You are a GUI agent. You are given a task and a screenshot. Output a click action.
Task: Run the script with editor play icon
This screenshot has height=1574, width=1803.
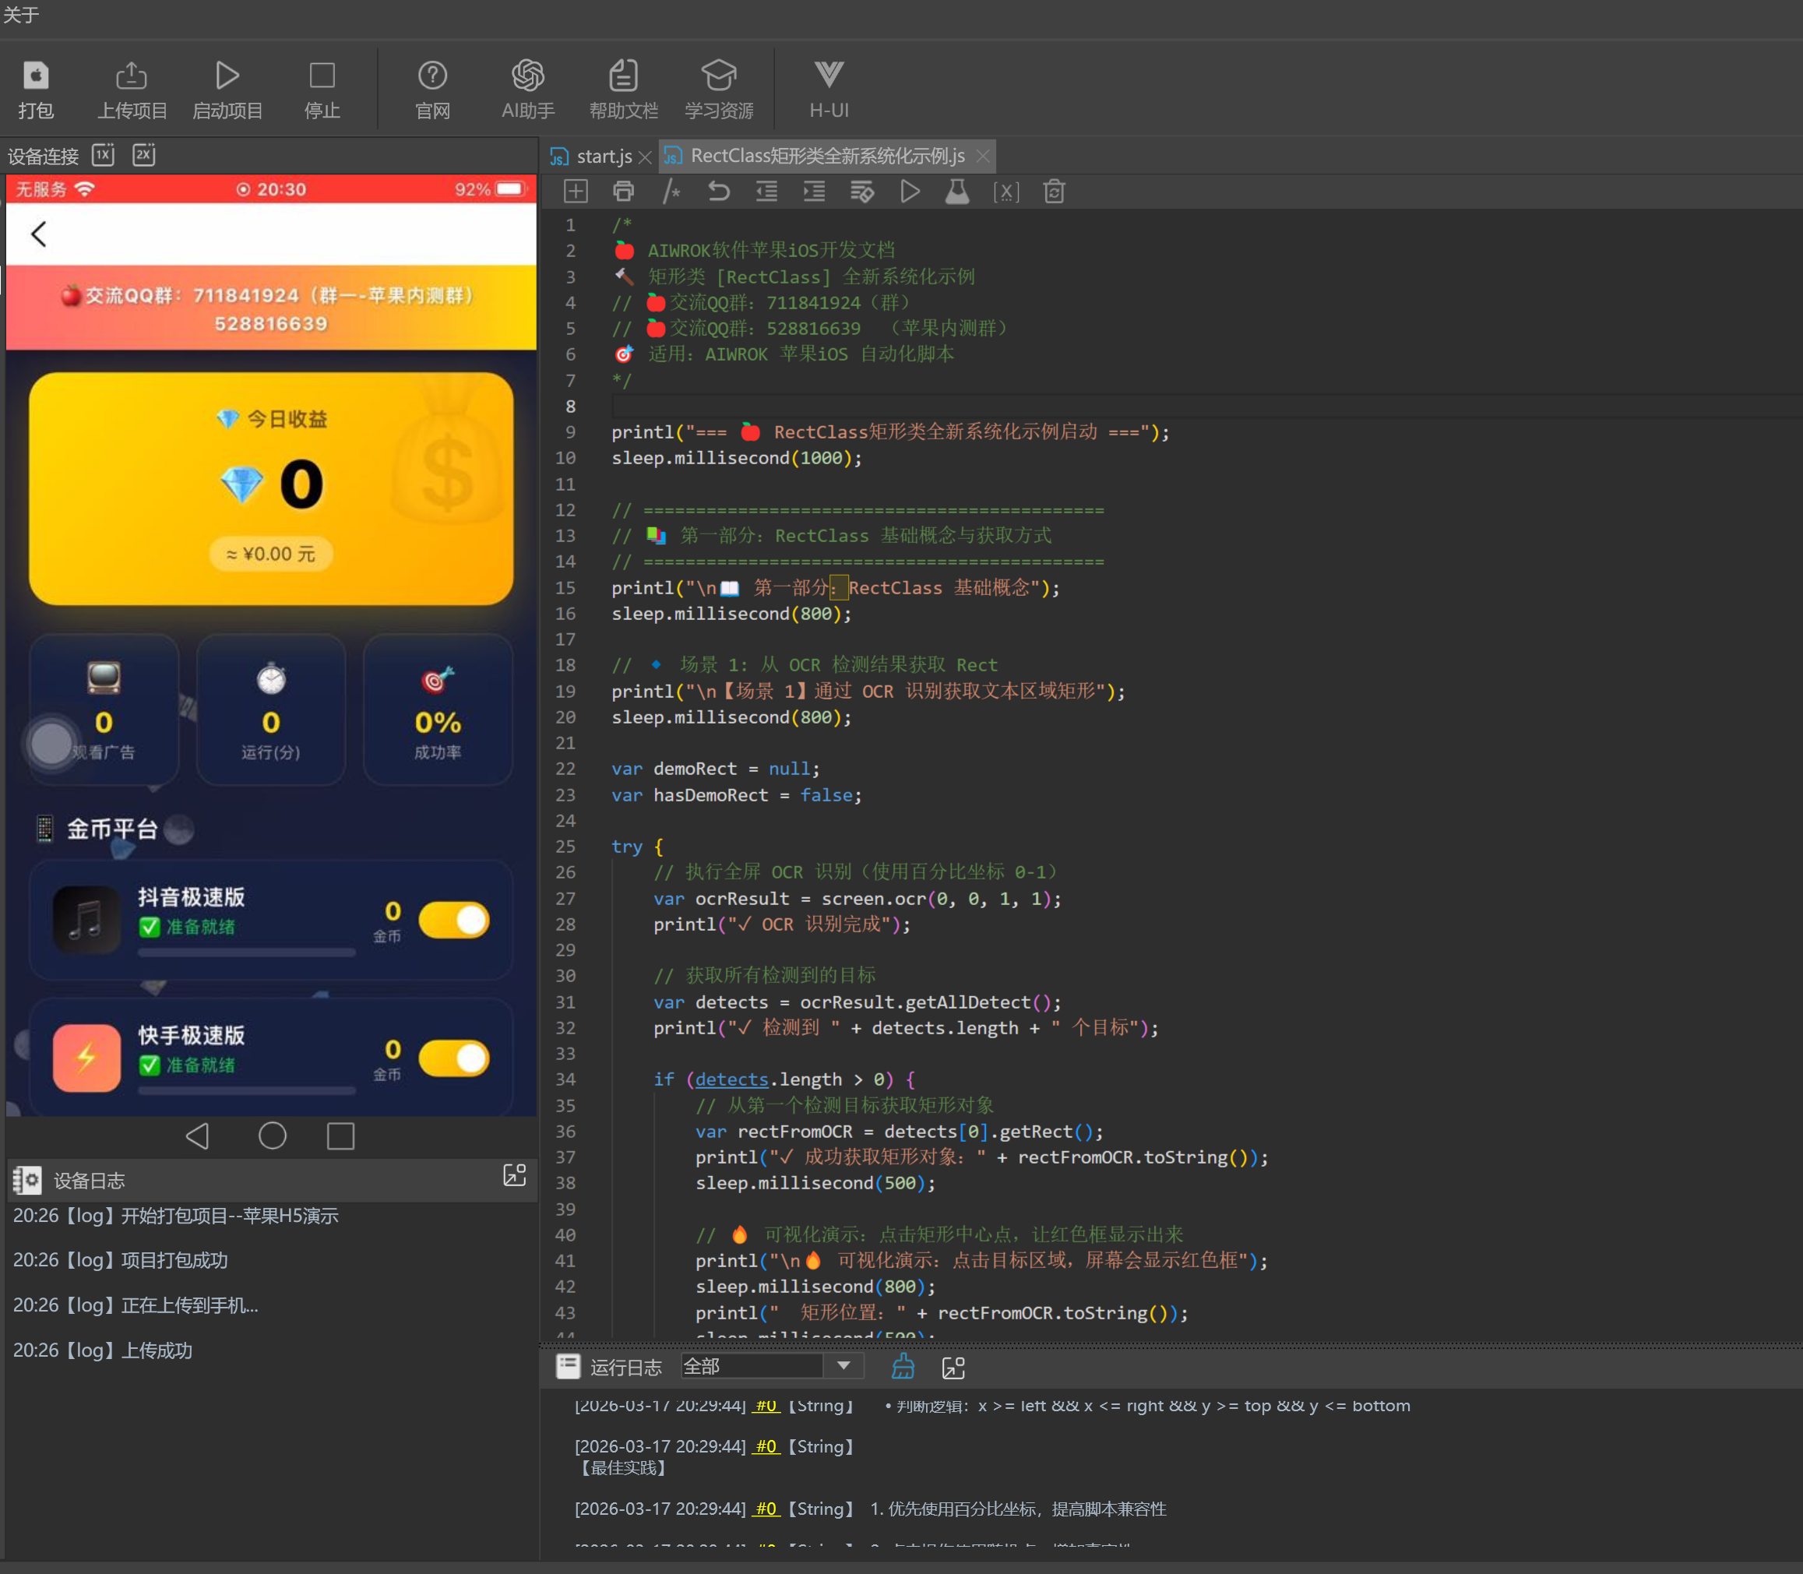[910, 192]
